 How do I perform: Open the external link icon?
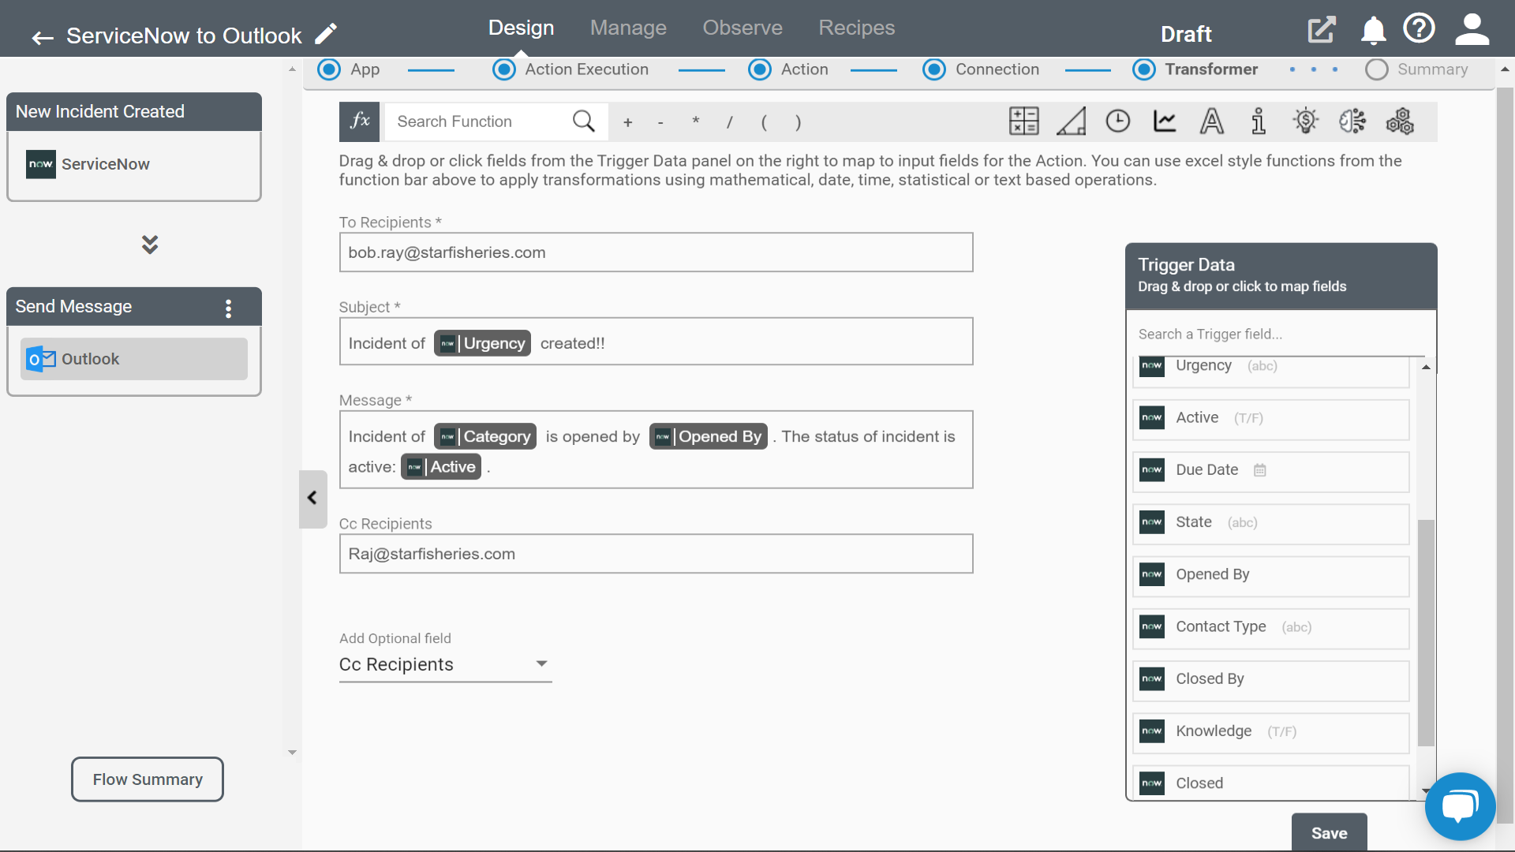pos(1322,30)
